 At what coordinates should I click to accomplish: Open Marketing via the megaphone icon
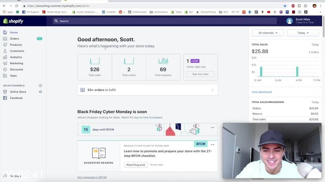coord(5,63)
